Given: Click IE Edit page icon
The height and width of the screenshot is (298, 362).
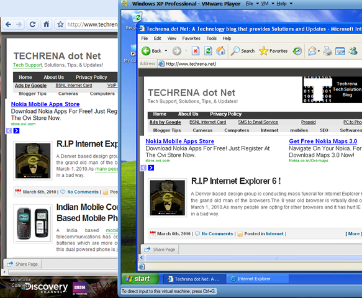Looking at the screenshot, I should click(340, 51).
